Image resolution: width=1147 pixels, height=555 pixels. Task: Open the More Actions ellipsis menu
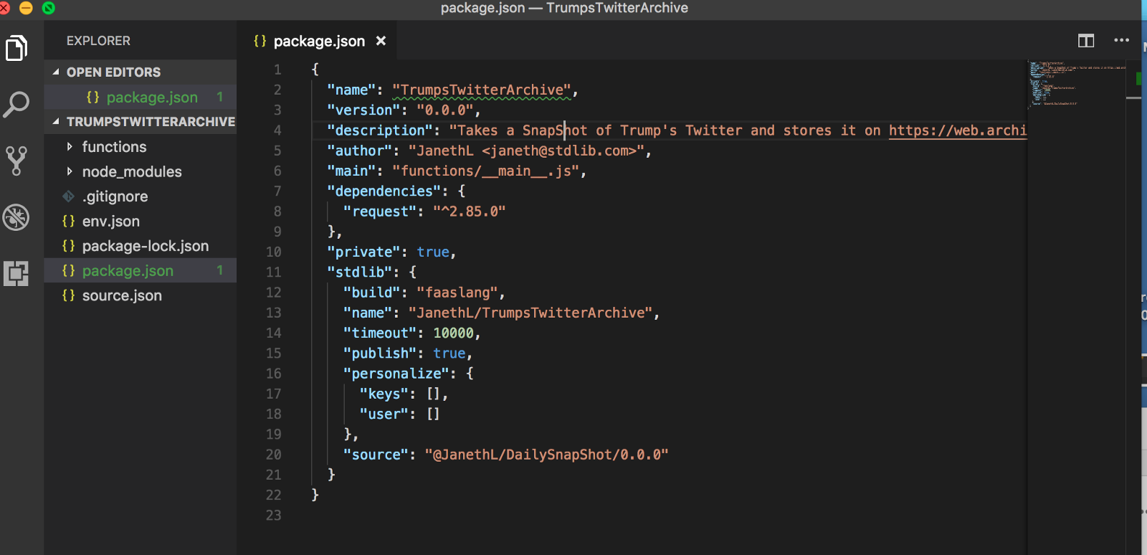1122,40
